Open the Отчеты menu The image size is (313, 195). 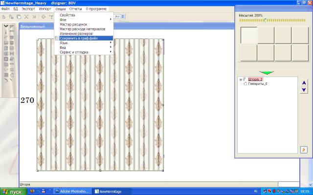point(75,9)
